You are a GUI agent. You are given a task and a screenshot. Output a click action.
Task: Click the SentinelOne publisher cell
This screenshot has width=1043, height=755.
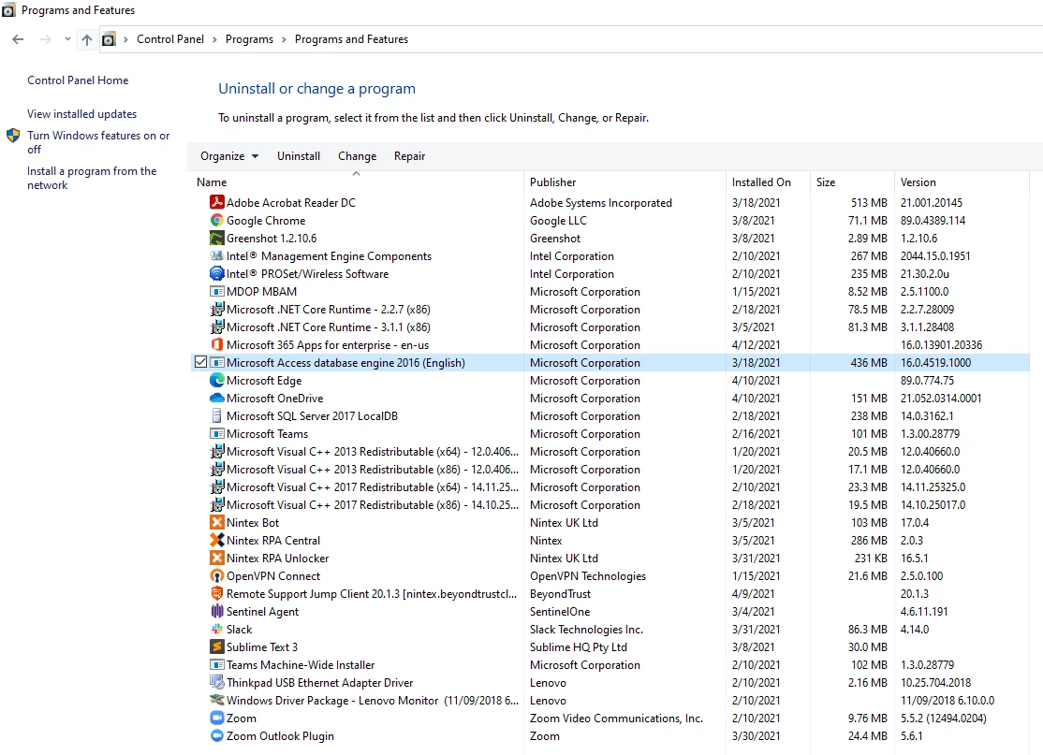(x=559, y=612)
